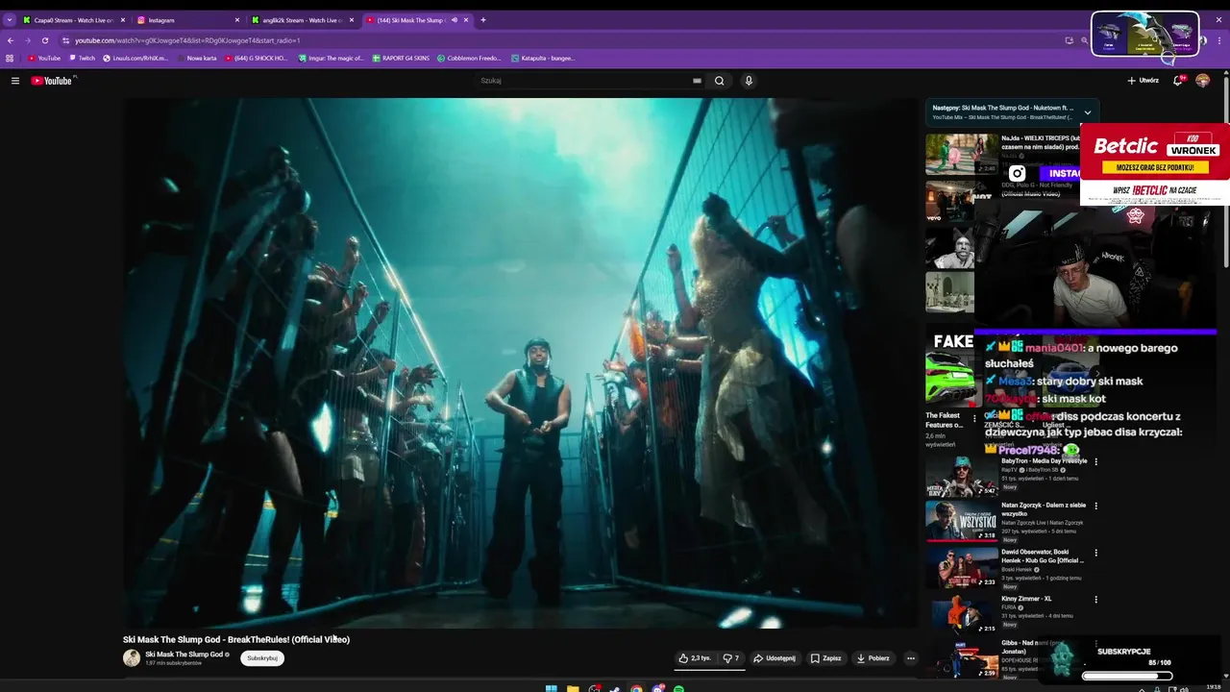Open the RAPORT G4 SKINS bookmark
The height and width of the screenshot is (692, 1230).
tap(400, 58)
